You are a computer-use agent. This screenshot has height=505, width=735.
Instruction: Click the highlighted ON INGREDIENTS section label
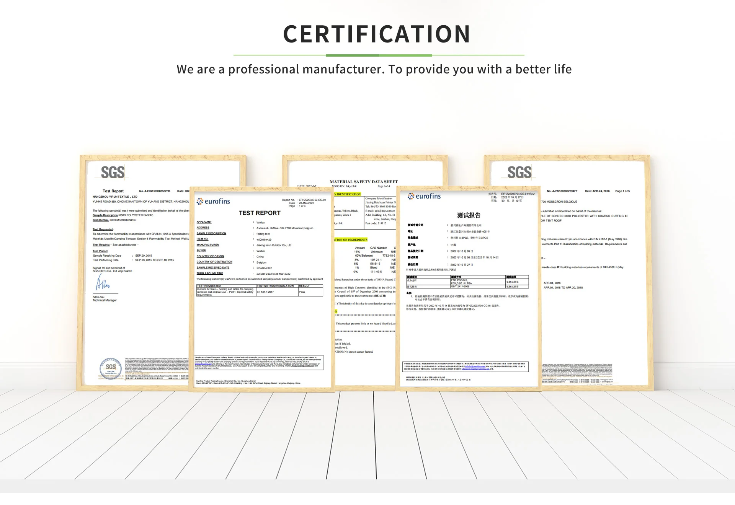[x=351, y=240]
